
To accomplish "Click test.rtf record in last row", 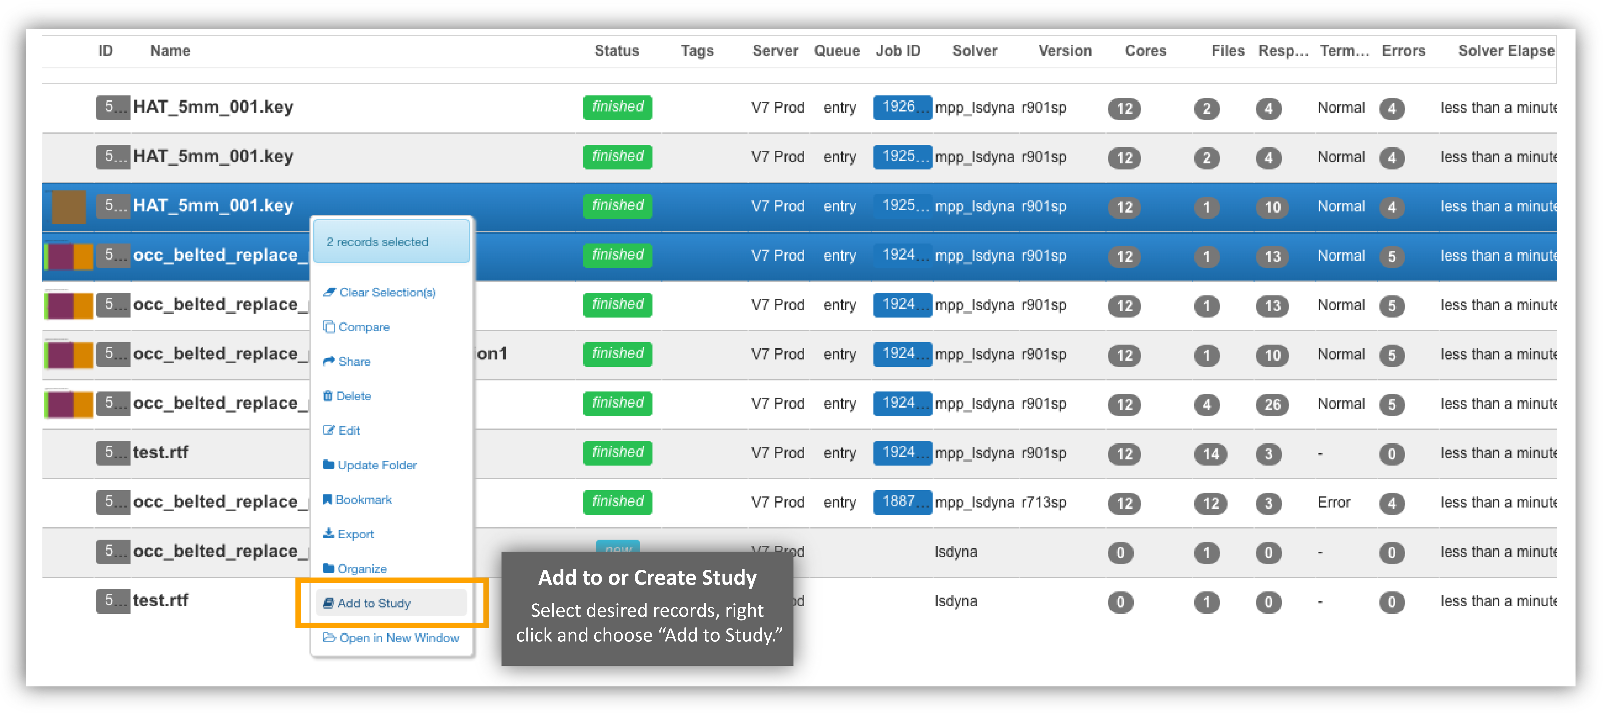I will click(x=161, y=600).
